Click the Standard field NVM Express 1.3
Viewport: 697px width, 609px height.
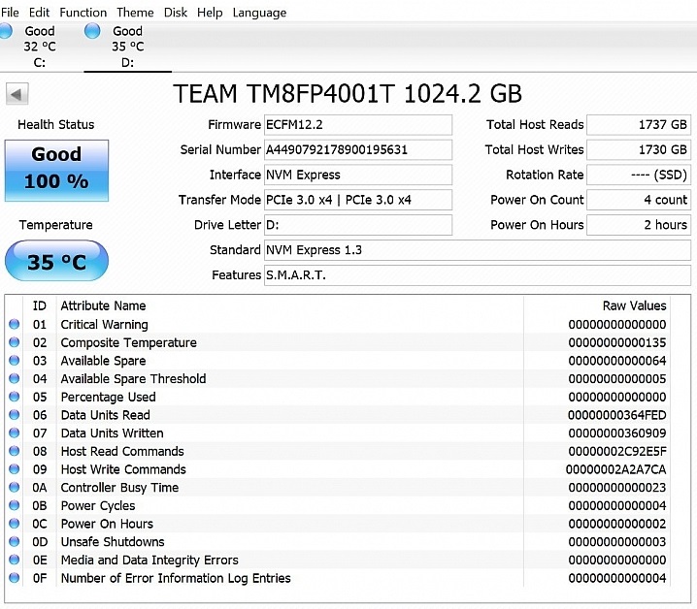(478, 250)
